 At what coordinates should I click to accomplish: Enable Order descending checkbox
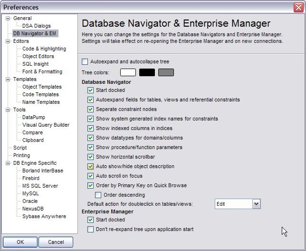pyautogui.click(x=98, y=195)
